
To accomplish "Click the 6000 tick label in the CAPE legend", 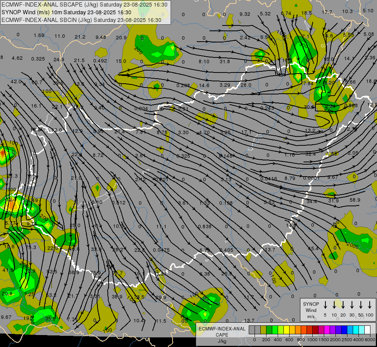I will click(x=370, y=340).
